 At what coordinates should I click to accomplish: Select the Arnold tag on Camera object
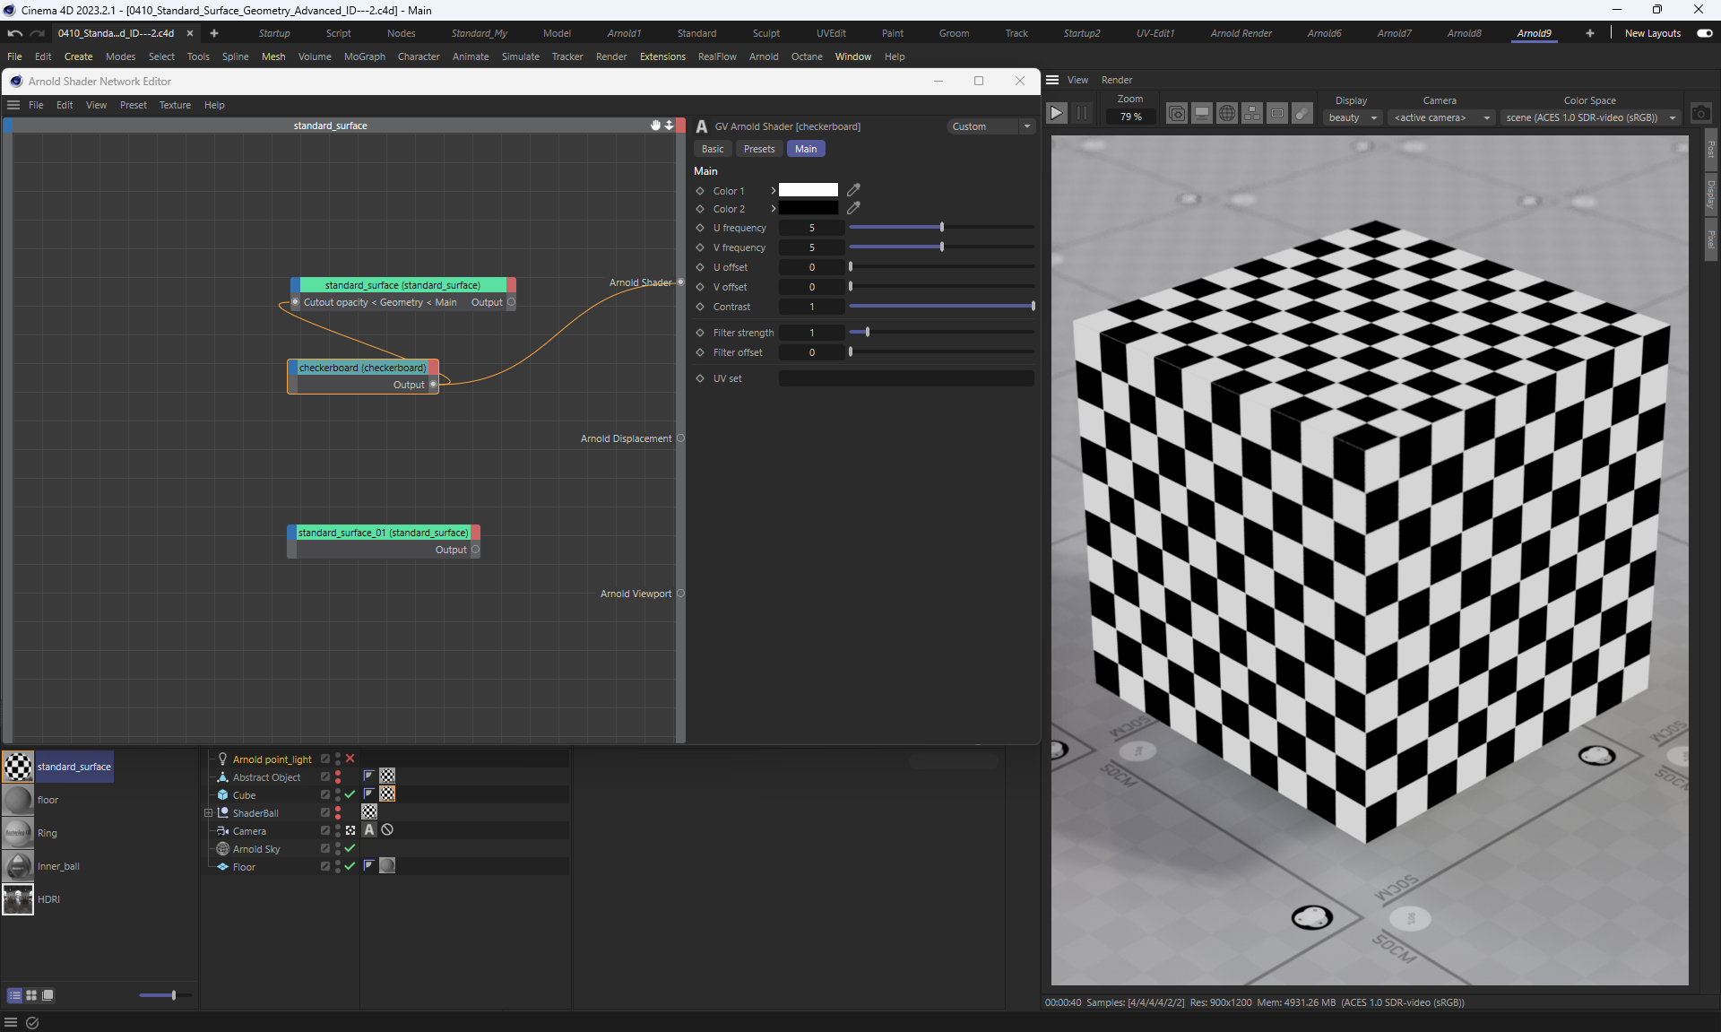369,830
